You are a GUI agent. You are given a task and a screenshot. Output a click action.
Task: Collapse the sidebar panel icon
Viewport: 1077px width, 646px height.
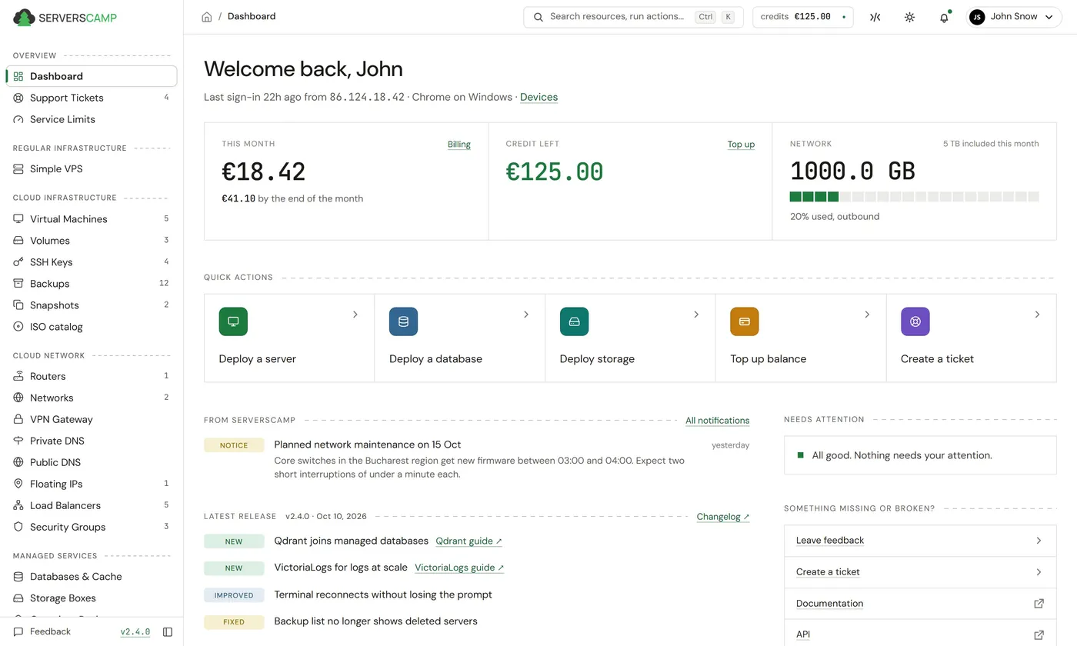(168, 632)
